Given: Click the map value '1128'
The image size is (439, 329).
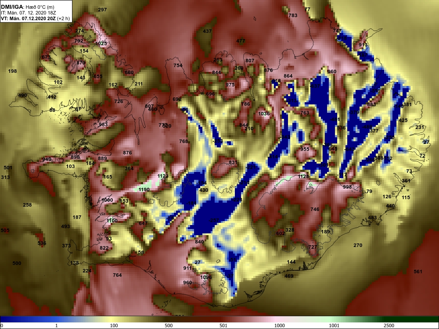Looking at the screenshot, I should click(303, 176).
